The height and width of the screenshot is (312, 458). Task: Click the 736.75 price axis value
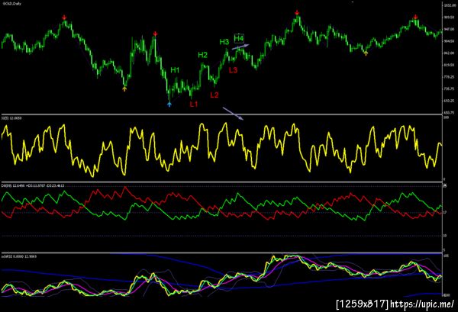[449, 89]
